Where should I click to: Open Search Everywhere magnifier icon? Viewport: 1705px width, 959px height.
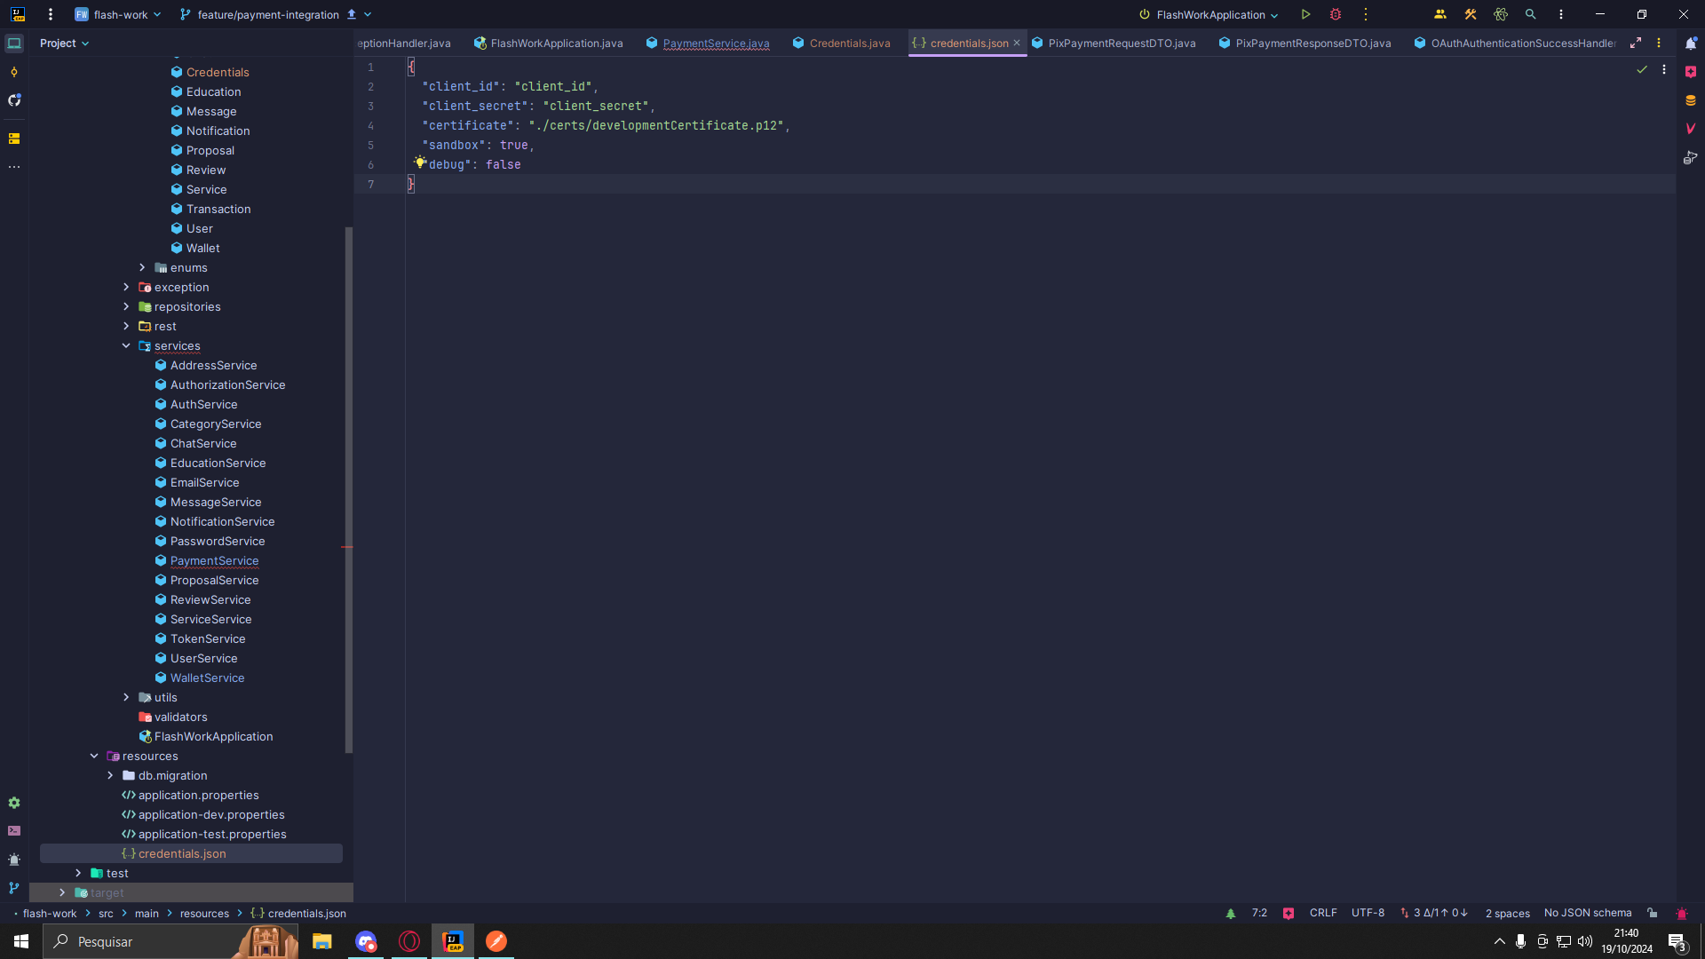coord(1531,14)
